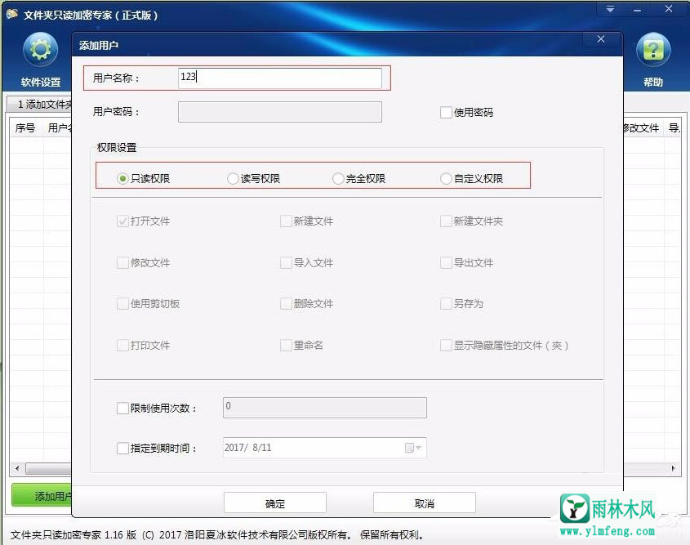Select the 读写权限 radio button

[233, 179]
